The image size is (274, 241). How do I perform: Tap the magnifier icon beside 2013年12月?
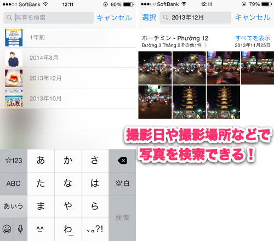(165, 18)
